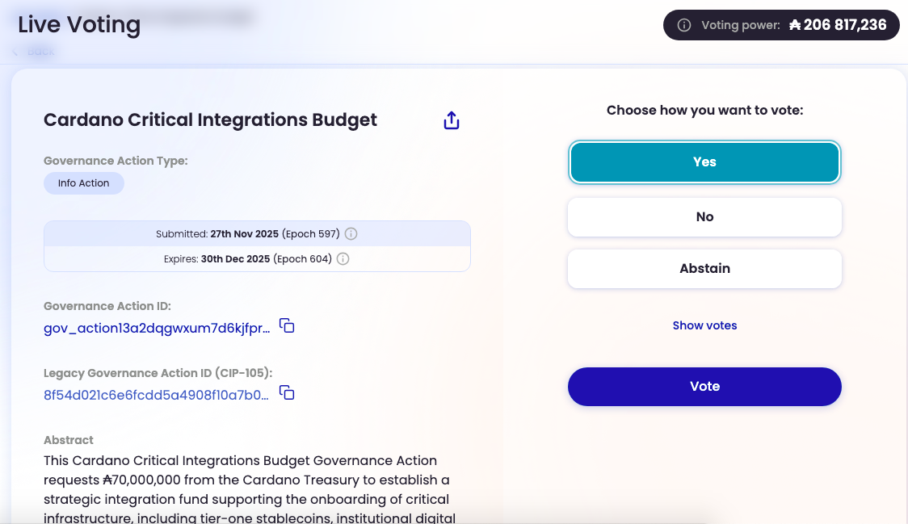
Task: Click the Voting power info icon
Action: (x=684, y=25)
